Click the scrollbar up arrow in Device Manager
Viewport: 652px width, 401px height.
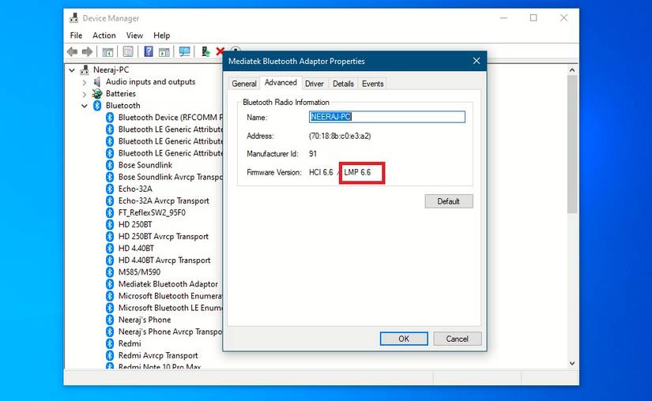point(572,70)
